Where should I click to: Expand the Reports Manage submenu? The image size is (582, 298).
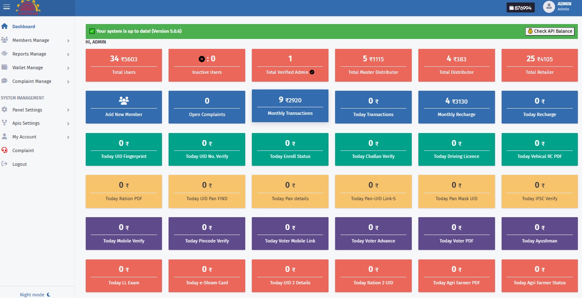pos(69,54)
